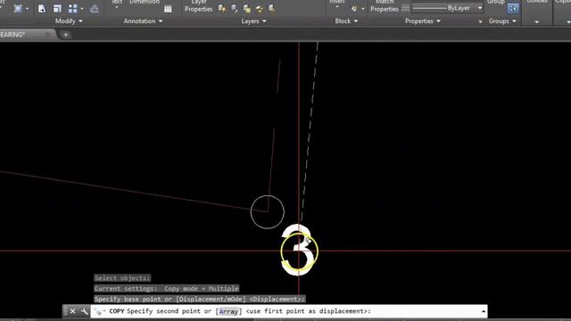The width and height of the screenshot is (571, 321).
Task: Open the Array icon's dropdown arrow
Action: coord(82,9)
